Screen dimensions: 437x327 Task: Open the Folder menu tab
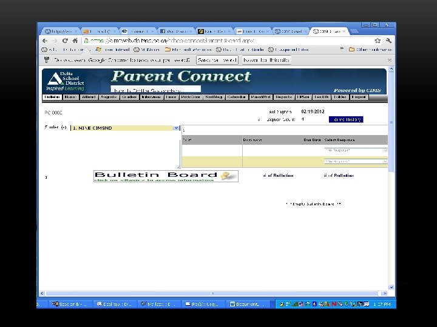coord(340,97)
